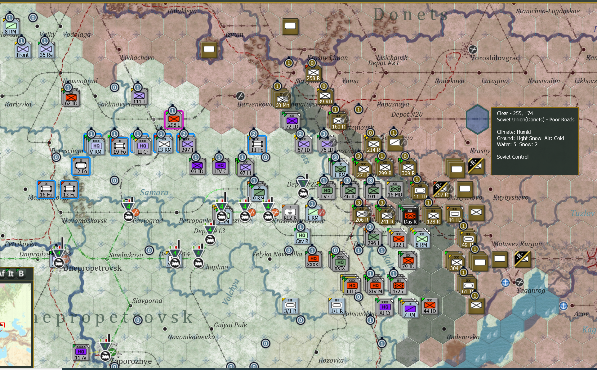Viewport: 597px width, 370px height.
Task: Click the Soviet 299 R rifle counter
Action: (385, 168)
